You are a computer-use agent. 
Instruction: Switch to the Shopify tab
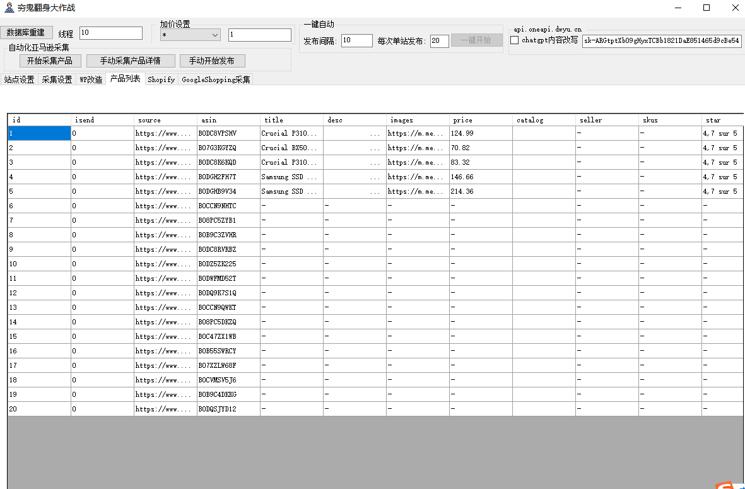(161, 80)
